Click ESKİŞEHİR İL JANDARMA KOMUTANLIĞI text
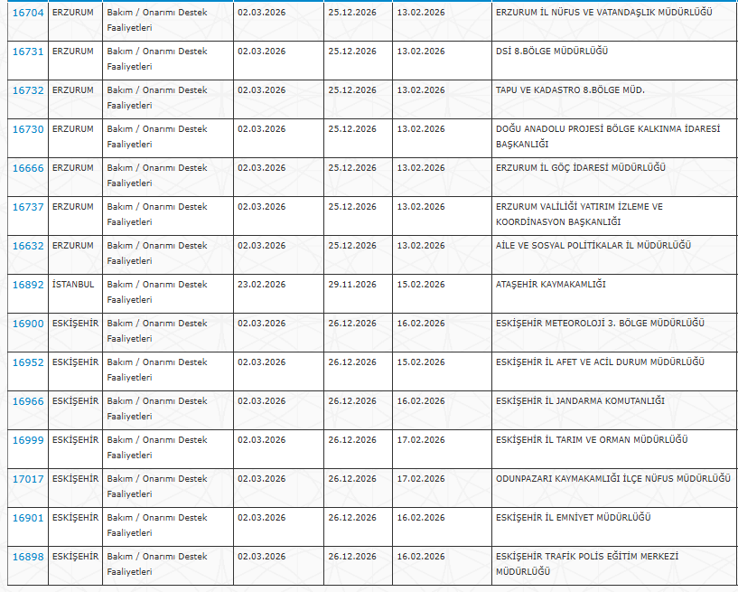This screenshot has width=738, height=592. point(580,401)
